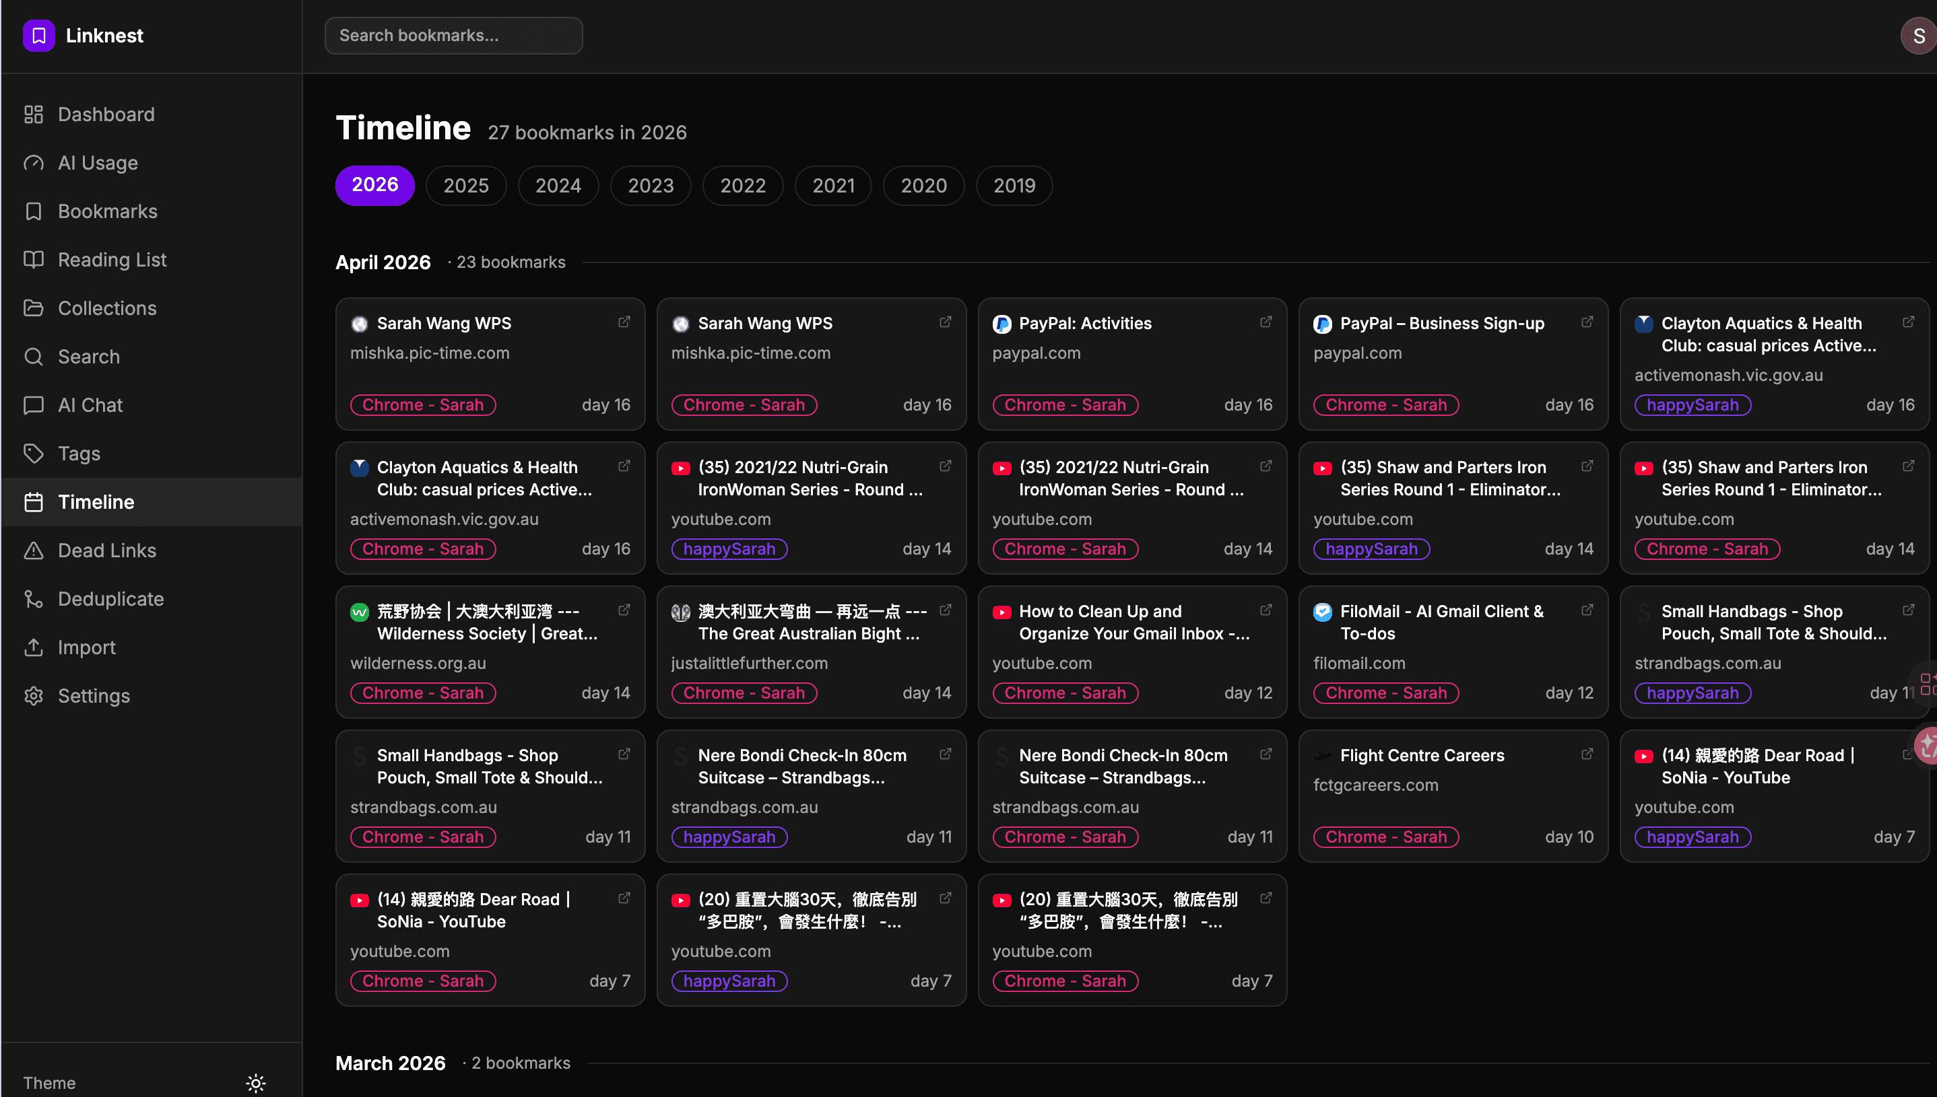Click Chrome - Sarah tag on Great Australian Bight card

point(744,693)
